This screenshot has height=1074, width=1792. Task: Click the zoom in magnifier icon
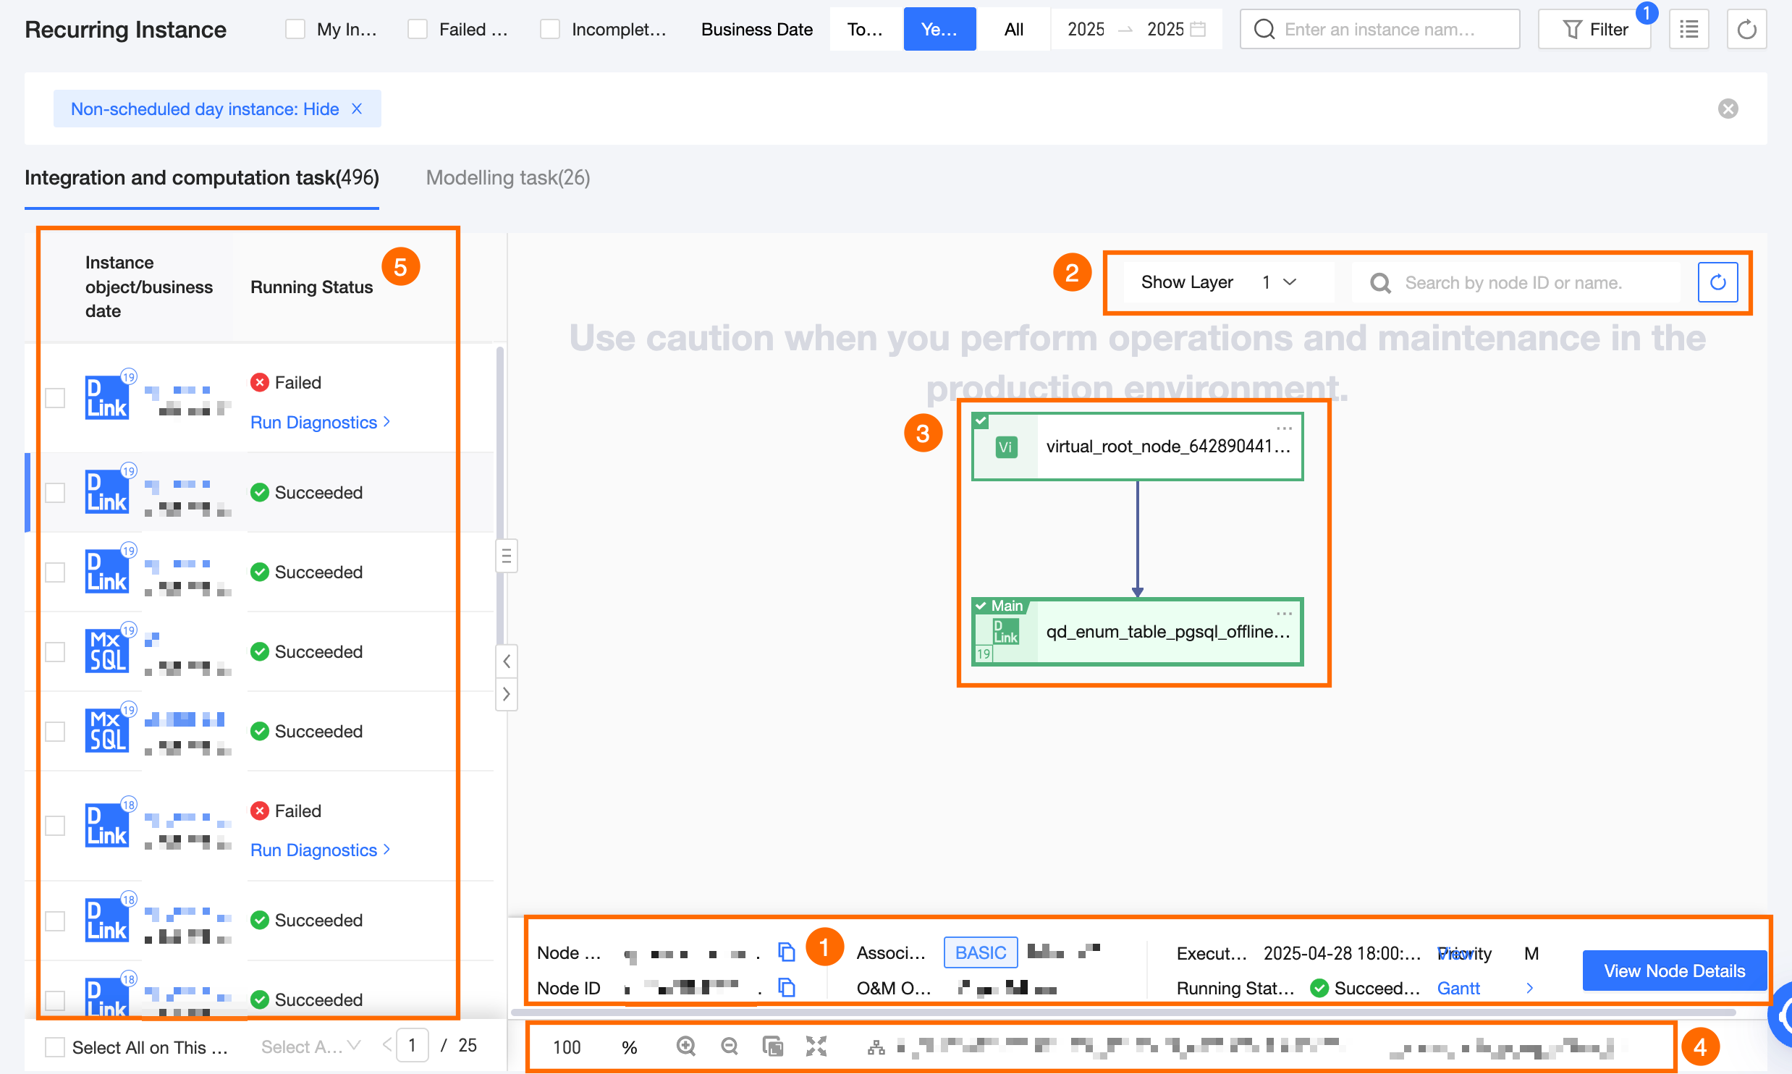click(685, 1046)
